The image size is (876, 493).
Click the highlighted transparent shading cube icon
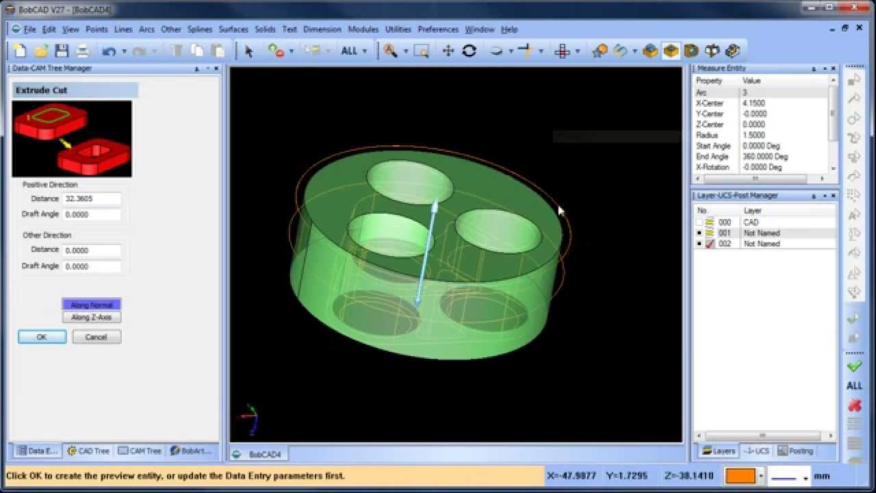coord(671,51)
